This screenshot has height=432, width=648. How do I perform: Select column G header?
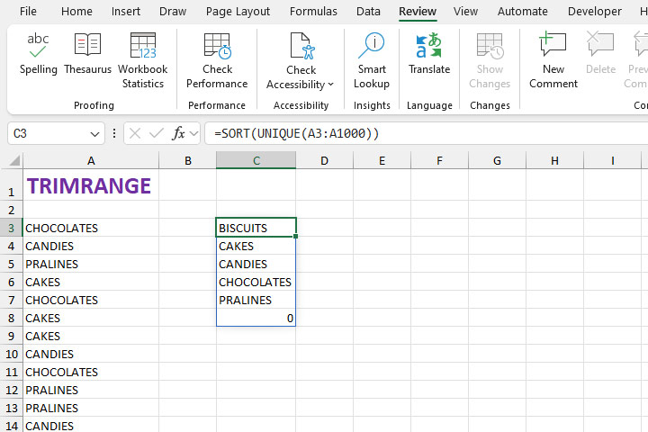[x=497, y=160]
